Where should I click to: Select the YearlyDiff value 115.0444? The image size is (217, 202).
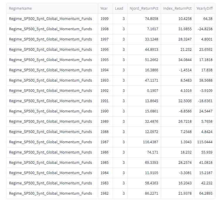click(x=204, y=142)
